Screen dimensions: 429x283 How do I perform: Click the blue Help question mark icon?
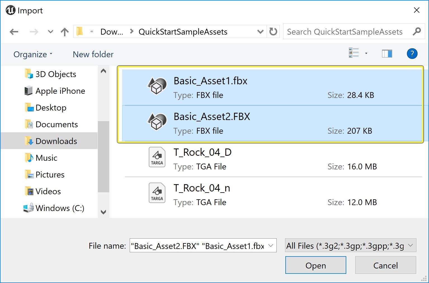412,54
